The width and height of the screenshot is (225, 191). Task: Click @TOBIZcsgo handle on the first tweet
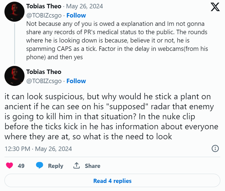[44, 15]
